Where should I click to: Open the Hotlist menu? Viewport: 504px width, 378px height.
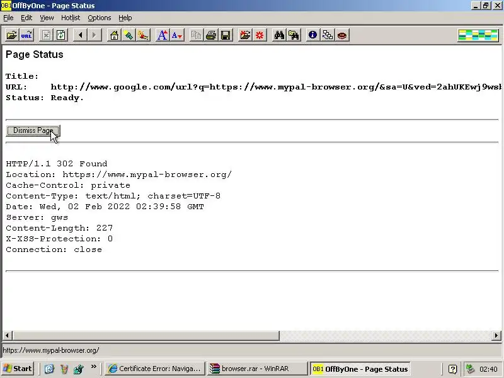(71, 18)
